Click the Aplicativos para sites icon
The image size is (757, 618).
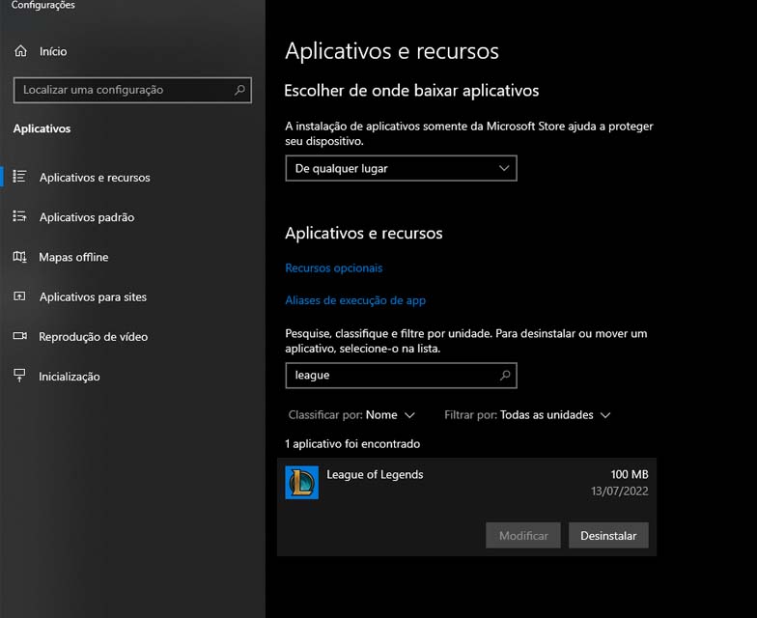19,296
